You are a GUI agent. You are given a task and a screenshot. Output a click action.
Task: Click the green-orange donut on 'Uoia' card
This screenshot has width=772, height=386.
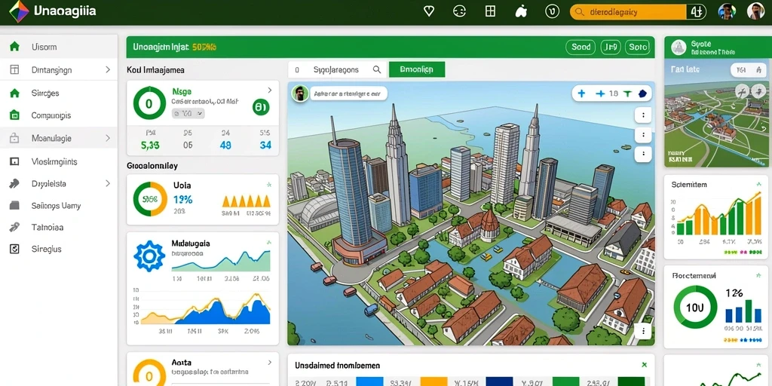150,199
